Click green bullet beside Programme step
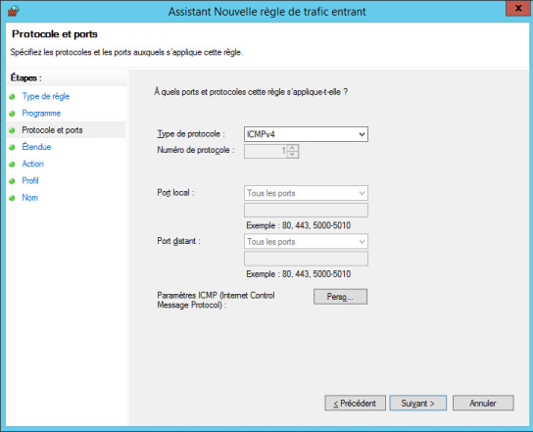533x432 pixels. click(12, 114)
